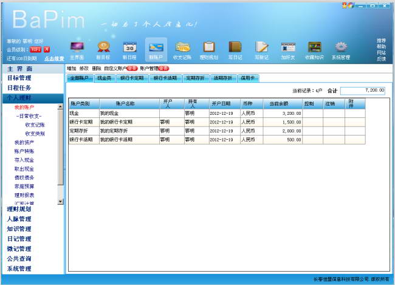Open 理财规划 clipboard icon
This screenshot has width=395, height=285.
coord(209,47)
